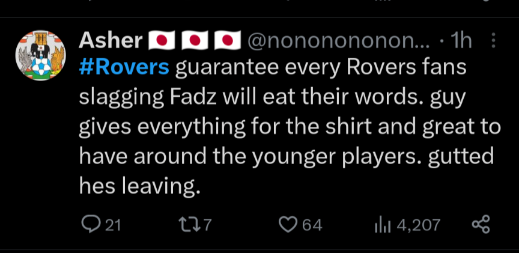519x253 pixels.
Task: Like the tweet via the heart icon
Action: point(287,225)
